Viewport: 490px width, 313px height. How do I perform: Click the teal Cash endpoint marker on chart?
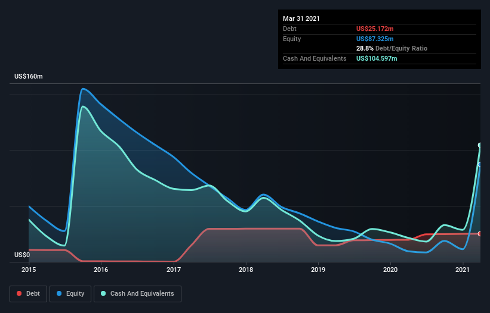(x=480, y=145)
